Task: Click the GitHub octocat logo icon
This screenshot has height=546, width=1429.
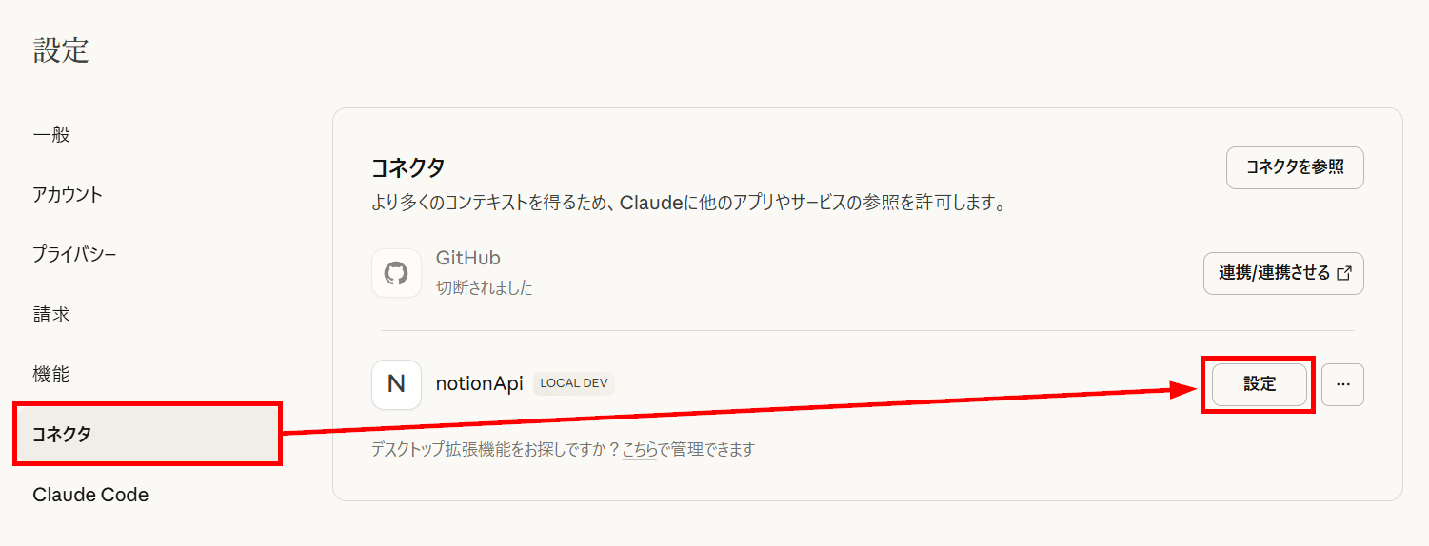Action: tap(396, 274)
